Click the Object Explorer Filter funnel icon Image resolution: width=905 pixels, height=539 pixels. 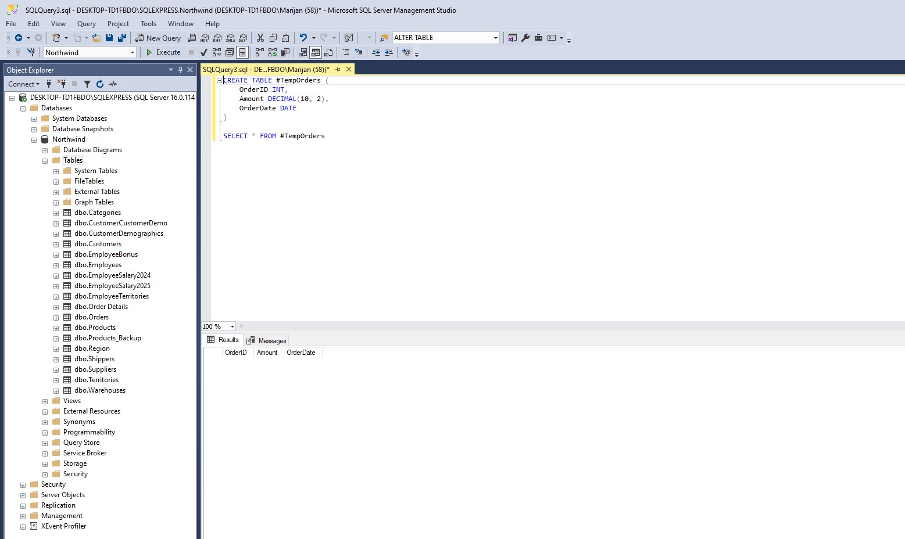[87, 84]
